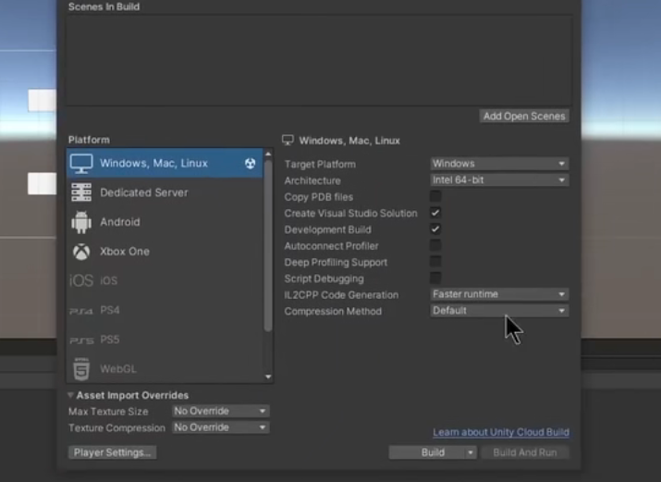Choose the Android robot icon

[x=81, y=222]
